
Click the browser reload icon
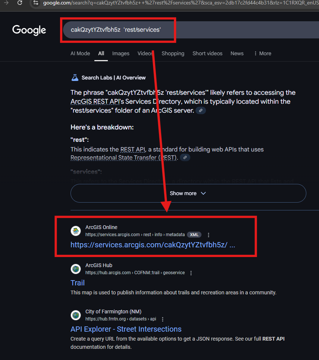20,3
